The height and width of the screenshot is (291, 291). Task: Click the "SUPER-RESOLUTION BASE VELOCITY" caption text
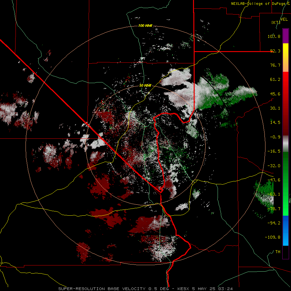coord(102,289)
